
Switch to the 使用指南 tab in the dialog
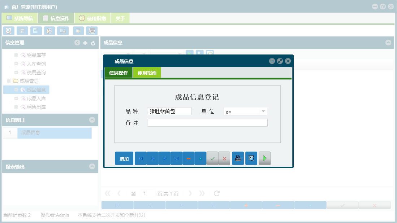[147, 72]
